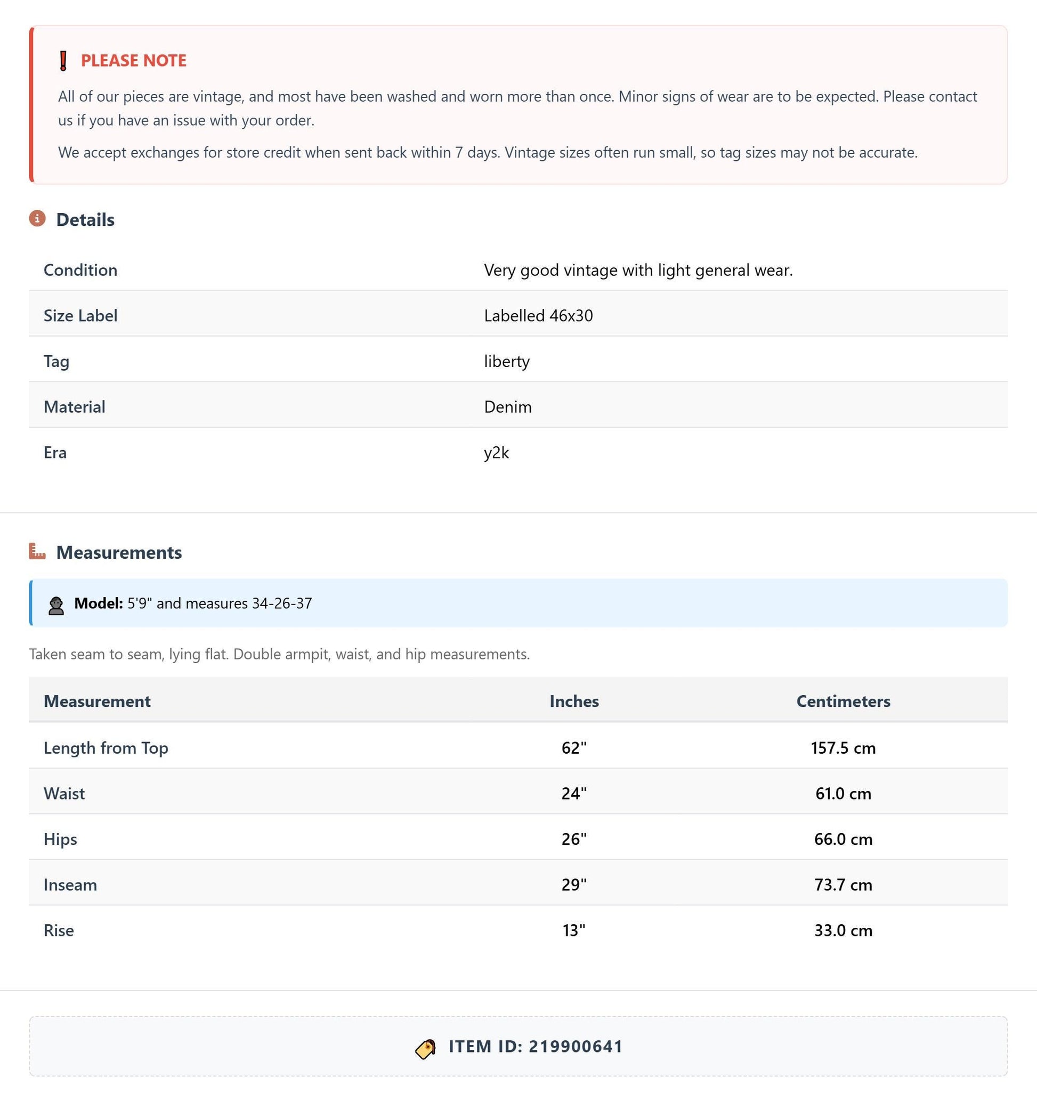Viewport: 1037px width, 1102px height.
Task: Click the Centimeters column header
Action: click(843, 701)
